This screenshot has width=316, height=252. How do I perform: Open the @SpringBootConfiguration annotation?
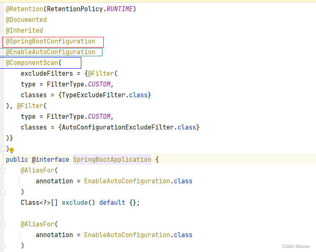[x=50, y=41]
